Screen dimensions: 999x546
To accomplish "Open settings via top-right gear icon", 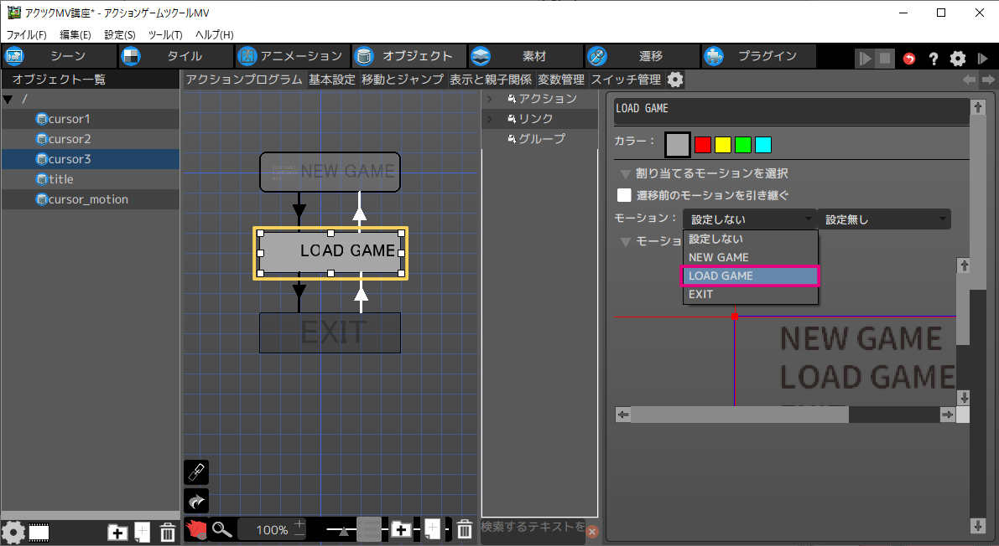I will pyautogui.click(x=957, y=59).
